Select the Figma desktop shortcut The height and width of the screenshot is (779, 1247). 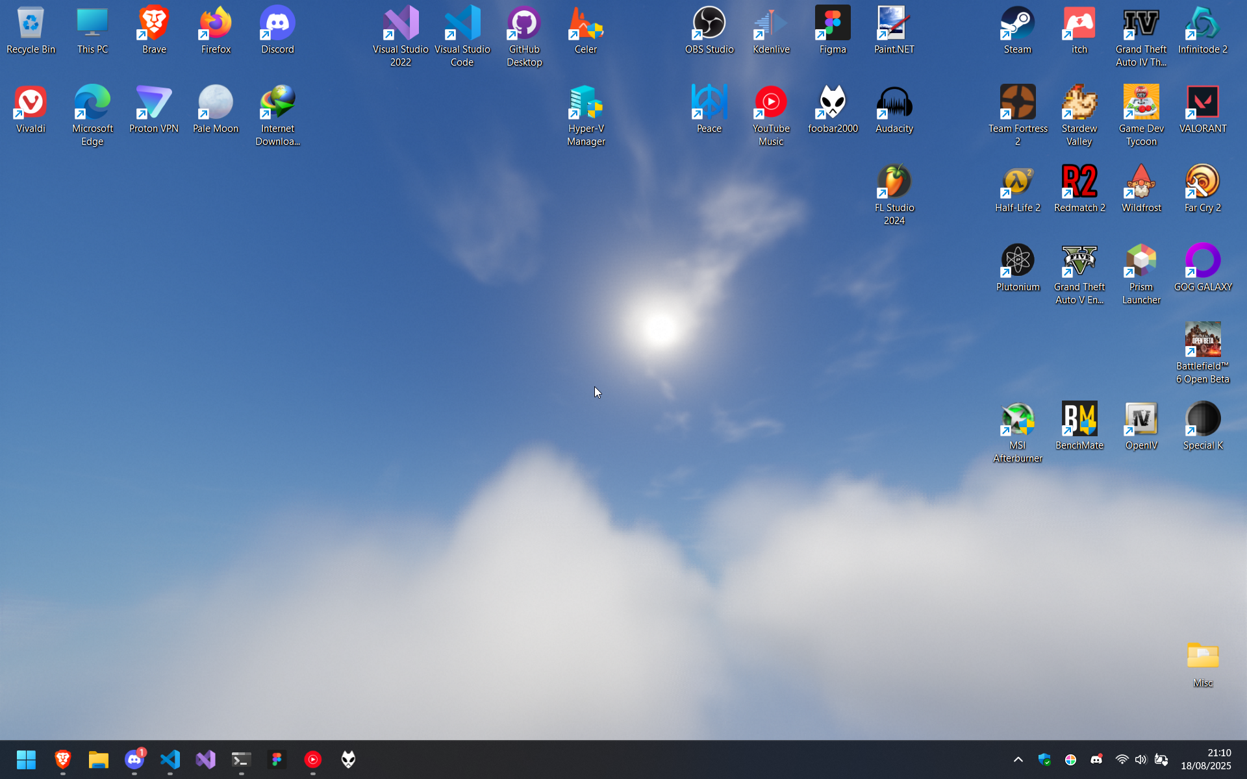coord(833,31)
